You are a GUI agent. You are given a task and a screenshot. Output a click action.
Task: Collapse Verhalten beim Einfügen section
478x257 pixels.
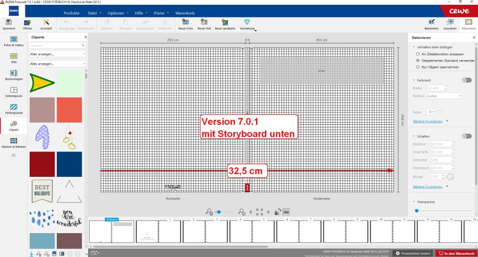pyautogui.click(x=414, y=47)
